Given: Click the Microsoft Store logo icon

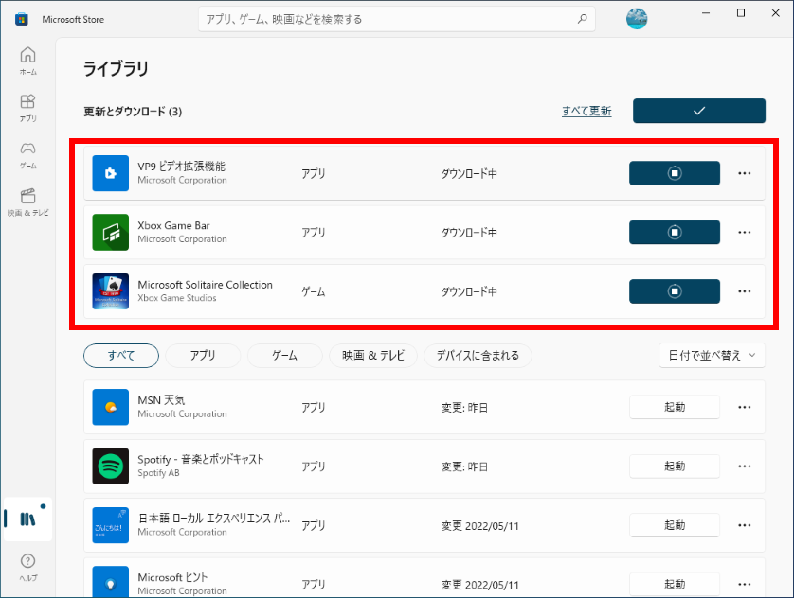Looking at the screenshot, I should (x=21, y=19).
